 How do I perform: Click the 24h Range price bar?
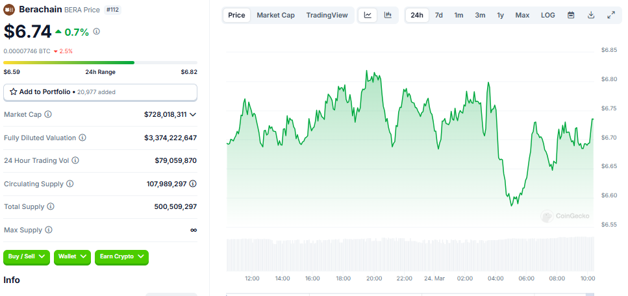[100, 62]
